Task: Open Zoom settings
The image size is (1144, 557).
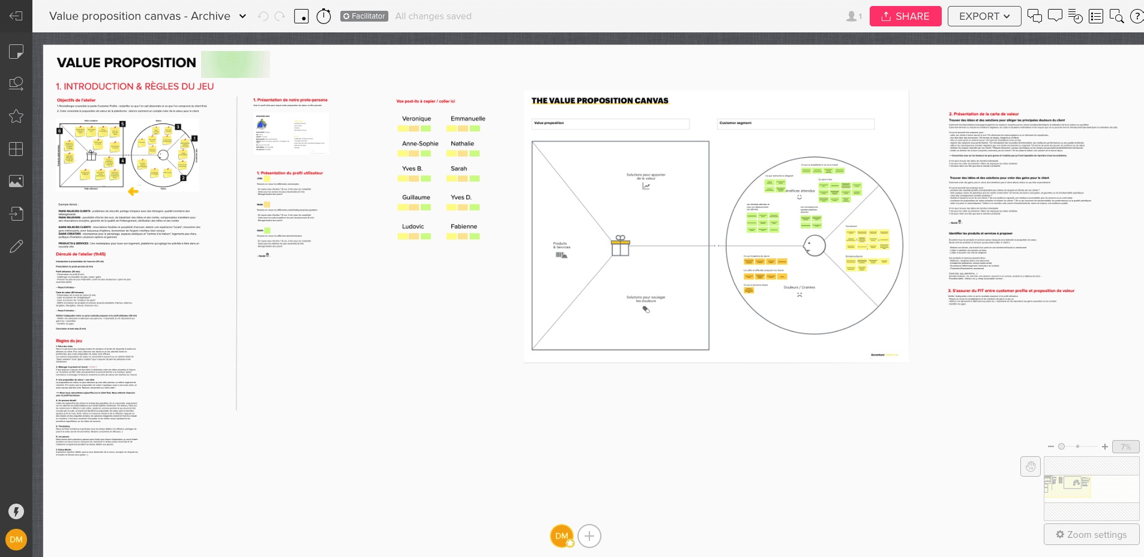Action: click(1091, 534)
